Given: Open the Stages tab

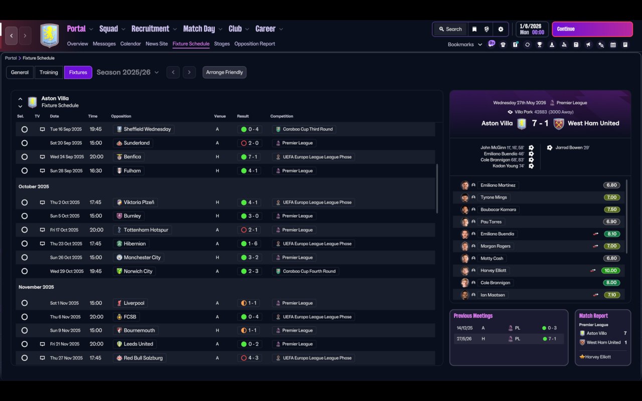Looking at the screenshot, I should click(x=222, y=44).
